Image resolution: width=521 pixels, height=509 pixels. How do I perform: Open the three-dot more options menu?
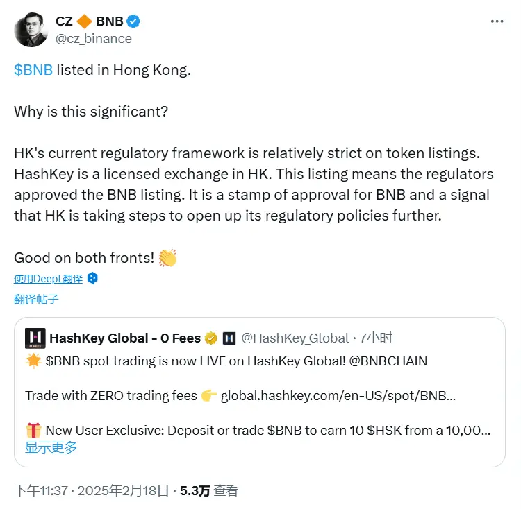pos(497,21)
